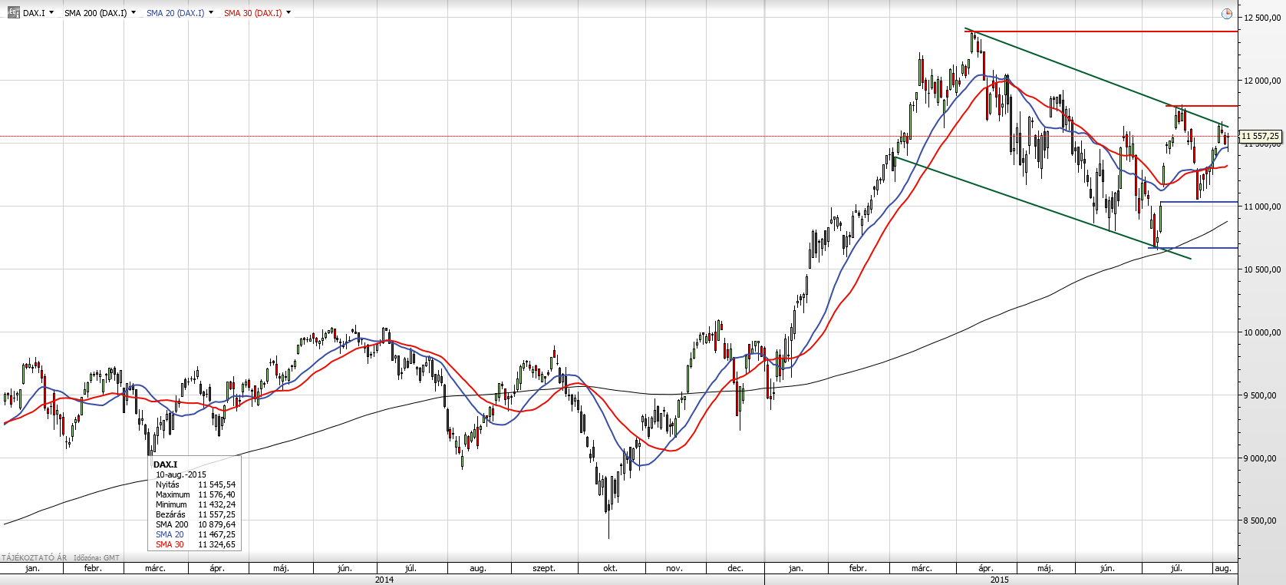Click the black SMA 200 (DAX.I) label
Image resolution: width=1286 pixels, height=585 pixels.
(x=95, y=13)
